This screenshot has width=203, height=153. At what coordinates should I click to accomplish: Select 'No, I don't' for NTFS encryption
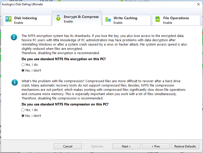coord(23,71)
